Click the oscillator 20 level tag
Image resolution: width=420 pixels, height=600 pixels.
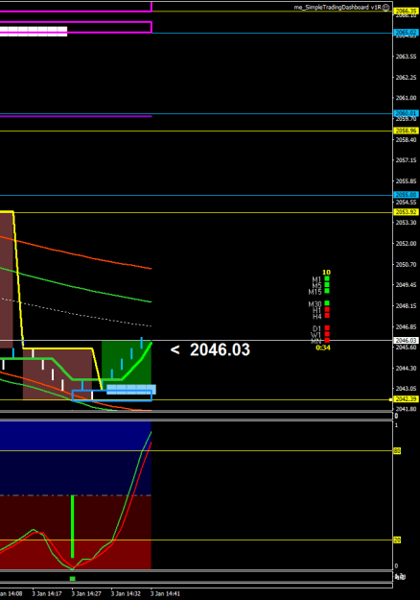pyautogui.click(x=397, y=540)
